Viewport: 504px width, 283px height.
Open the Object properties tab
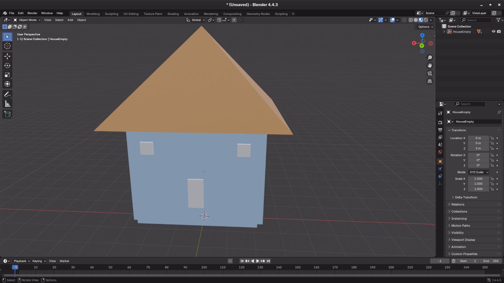point(440,162)
